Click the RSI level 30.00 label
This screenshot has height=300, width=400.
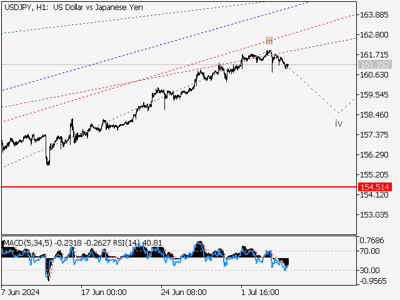click(x=369, y=270)
